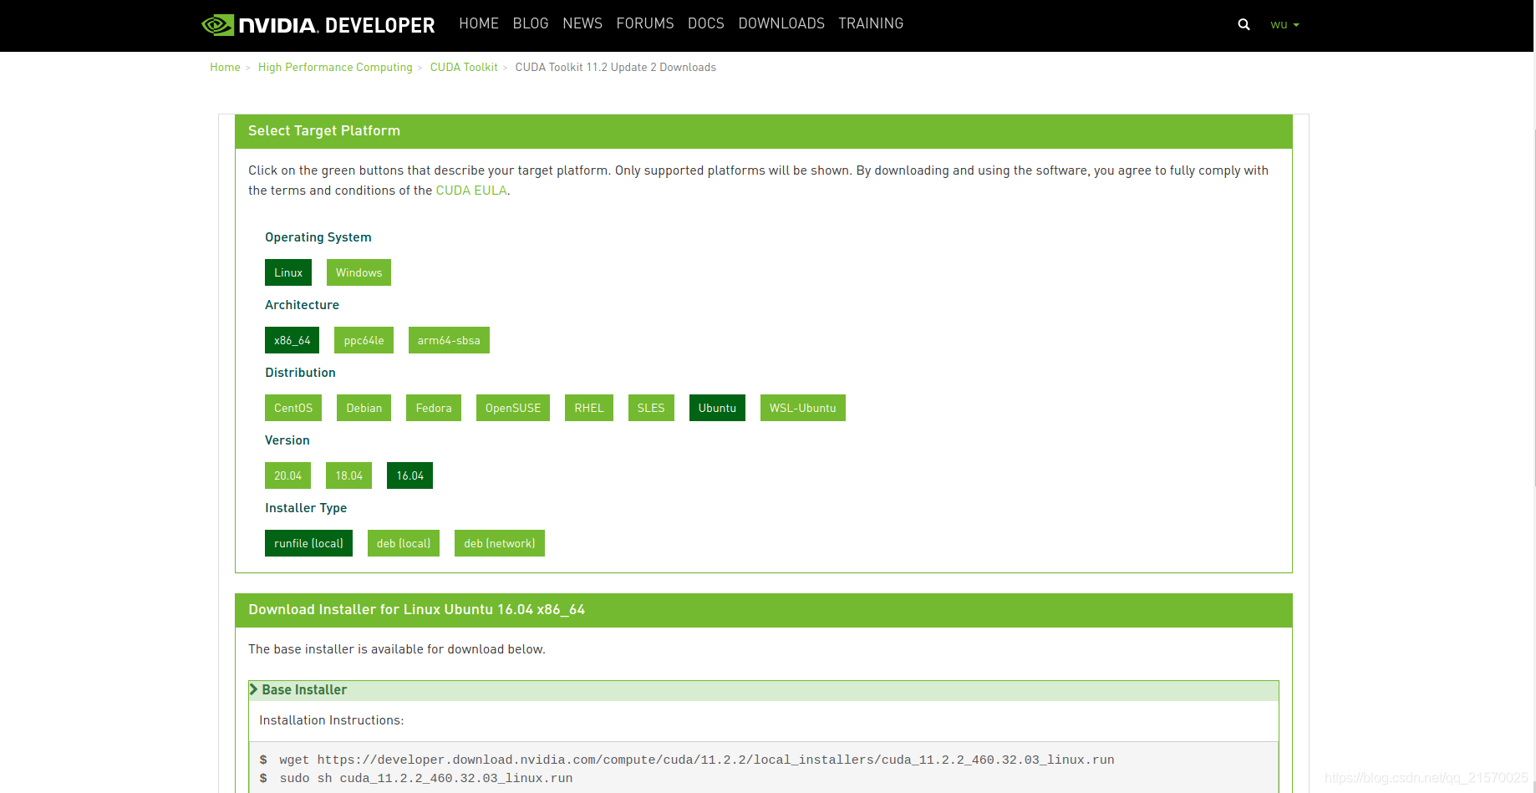Screen dimensions: 1536x793
Task: Click the wget command line text
Action: point(696,760)
